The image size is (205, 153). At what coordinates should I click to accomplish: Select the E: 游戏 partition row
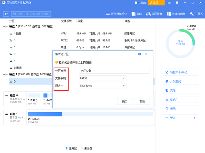click(18, 68)
